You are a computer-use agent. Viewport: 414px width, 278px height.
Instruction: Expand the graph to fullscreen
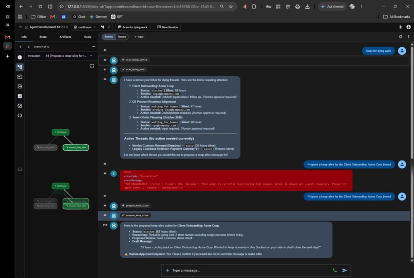pos(92,66)
